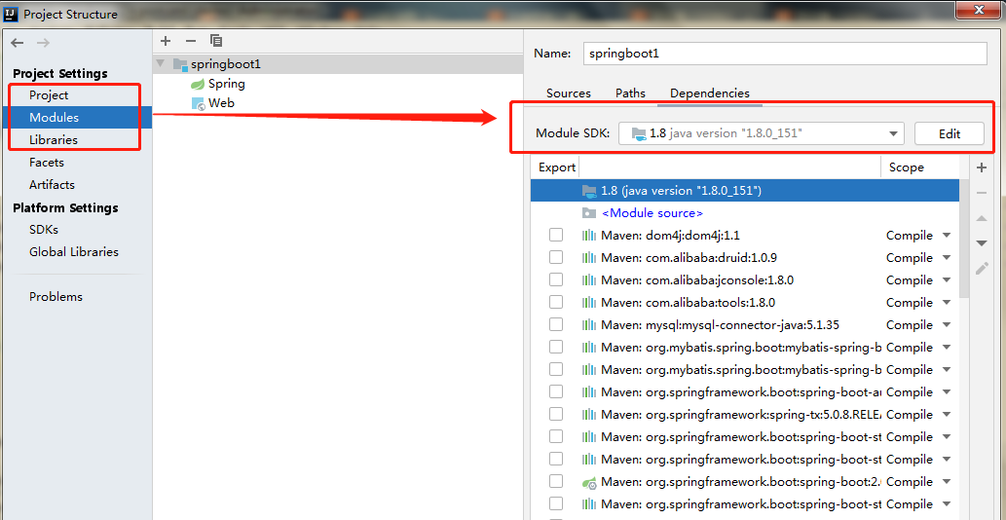This screenshot has width=1006, height=520.
Task: Open Libraries settings
Action: click(x=54, y=140)
